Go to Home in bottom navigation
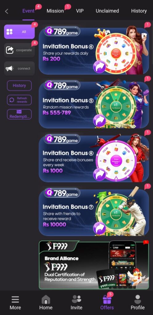 pyautogui.click(x=46, y=303)
